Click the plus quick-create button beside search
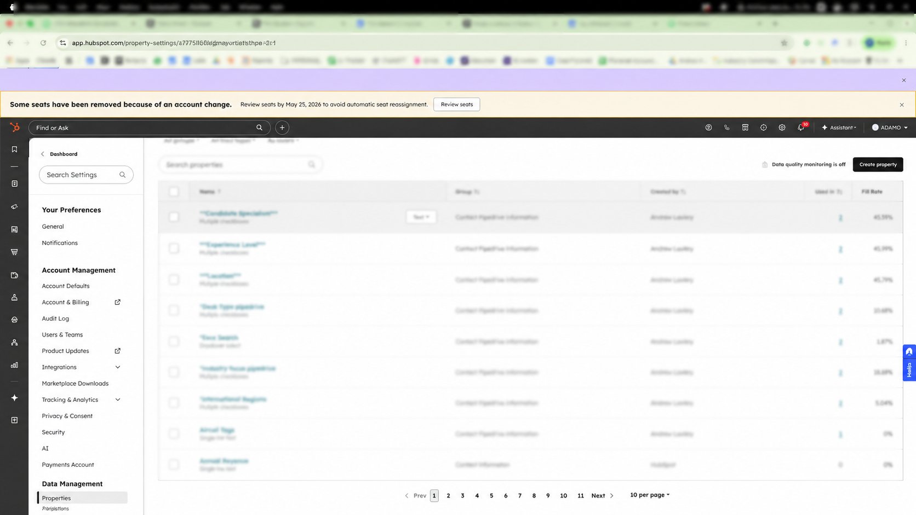This screenshot has width=916, height=515. pos(282,128)
